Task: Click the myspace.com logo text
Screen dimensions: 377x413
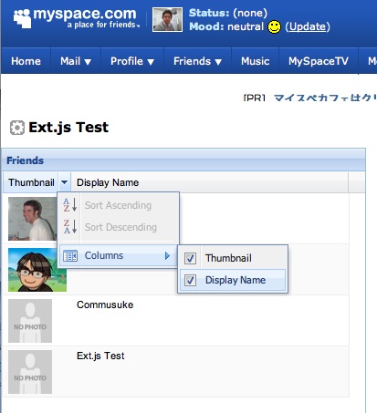Action: 85,14
